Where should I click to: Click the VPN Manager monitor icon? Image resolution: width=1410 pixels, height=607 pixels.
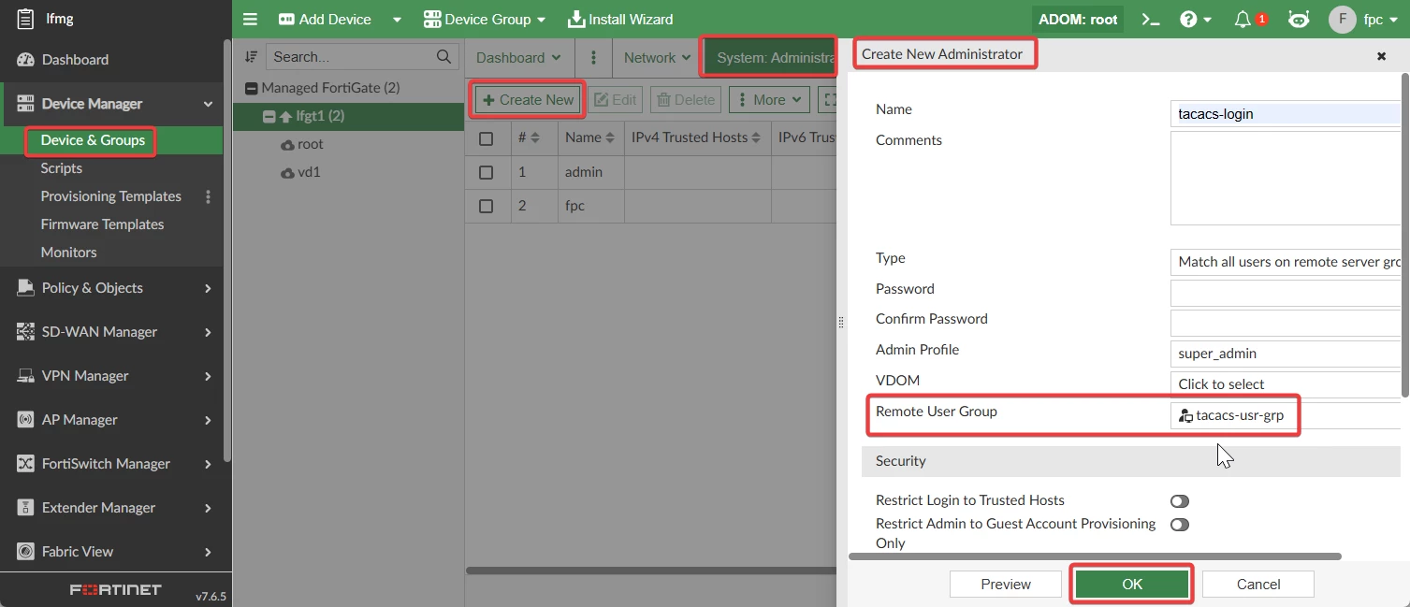tap(25, 376)
